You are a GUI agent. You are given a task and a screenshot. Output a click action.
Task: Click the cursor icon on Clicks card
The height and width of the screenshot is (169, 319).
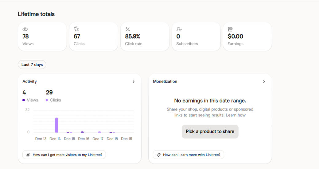(76, 29)
